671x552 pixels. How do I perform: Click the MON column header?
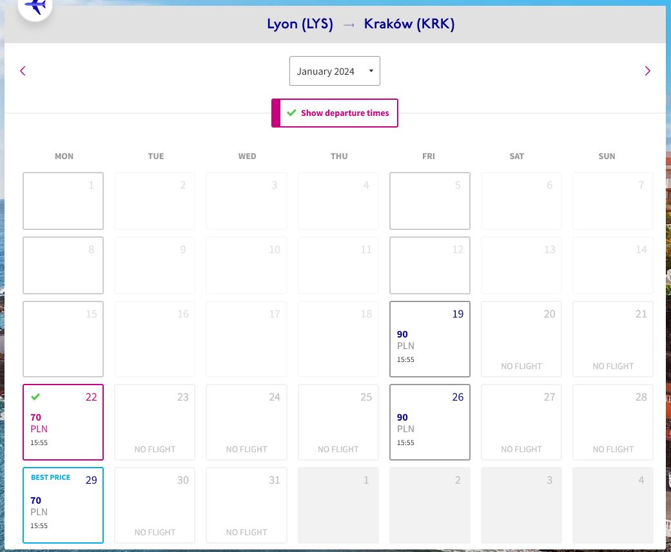click(64, 157)
